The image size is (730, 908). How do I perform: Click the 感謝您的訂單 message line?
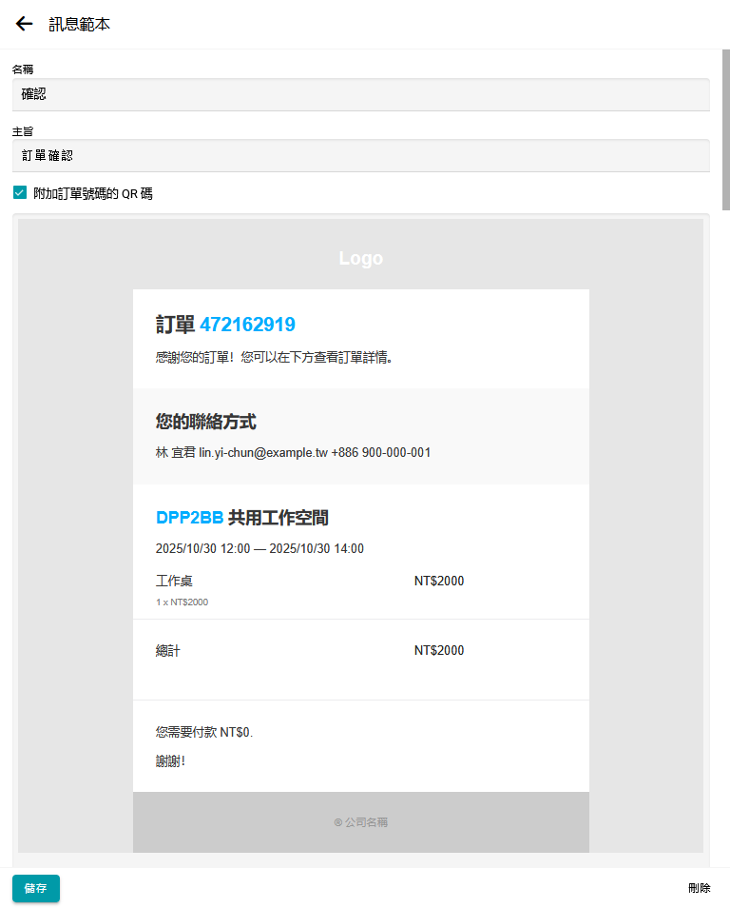click(x=274, y=358)
